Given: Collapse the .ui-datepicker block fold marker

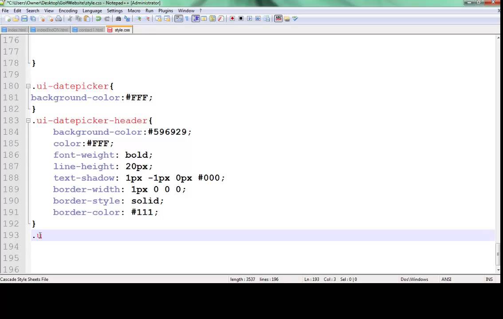Looking at the screenshot, I should coord(28,86).
